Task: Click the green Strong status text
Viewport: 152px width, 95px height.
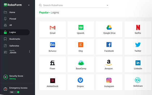Action: (x=12, y=79)
